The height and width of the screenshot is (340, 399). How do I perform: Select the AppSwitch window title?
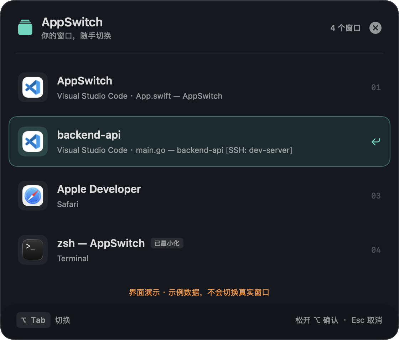coord(84,81)
